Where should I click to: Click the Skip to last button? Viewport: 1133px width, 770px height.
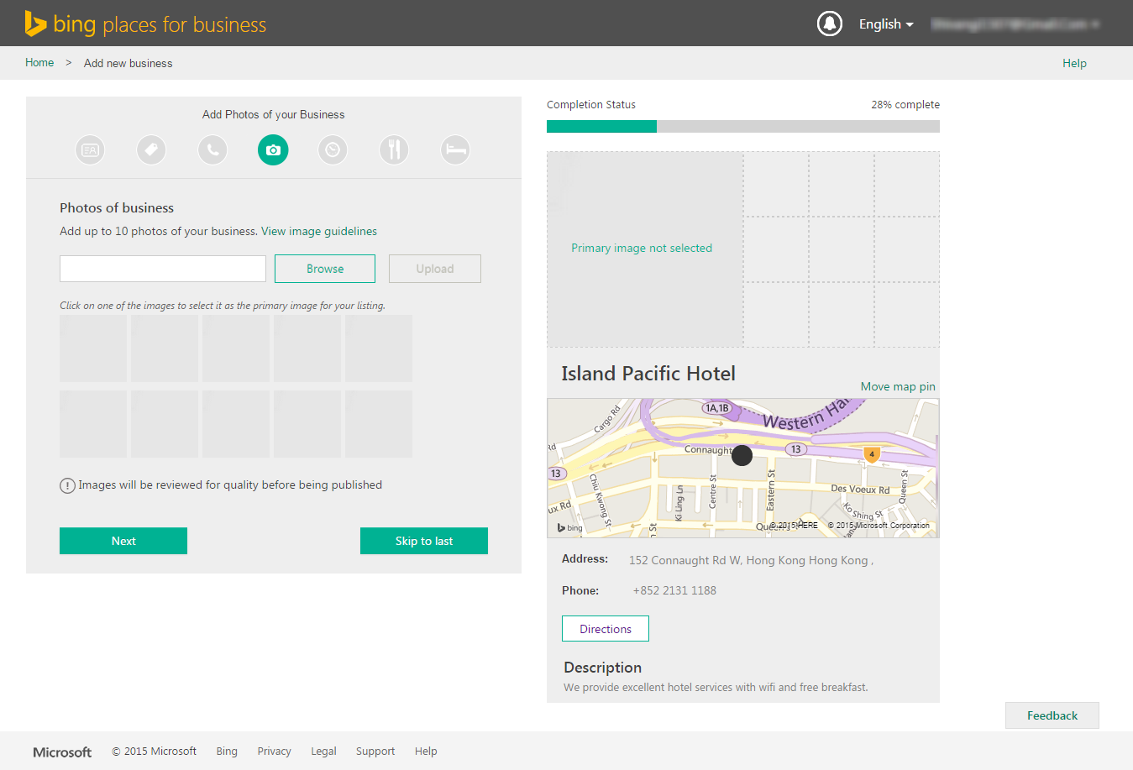coord(424,541)
